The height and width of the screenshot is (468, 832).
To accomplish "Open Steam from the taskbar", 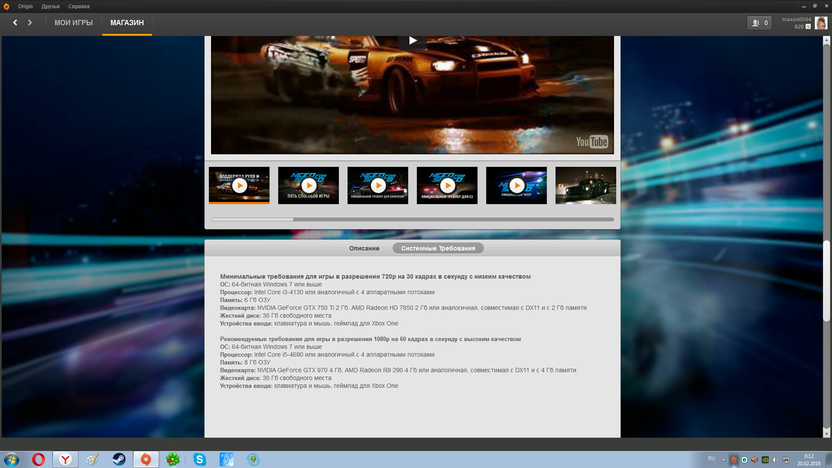I will pyautogui.click(x=119, y=459).
